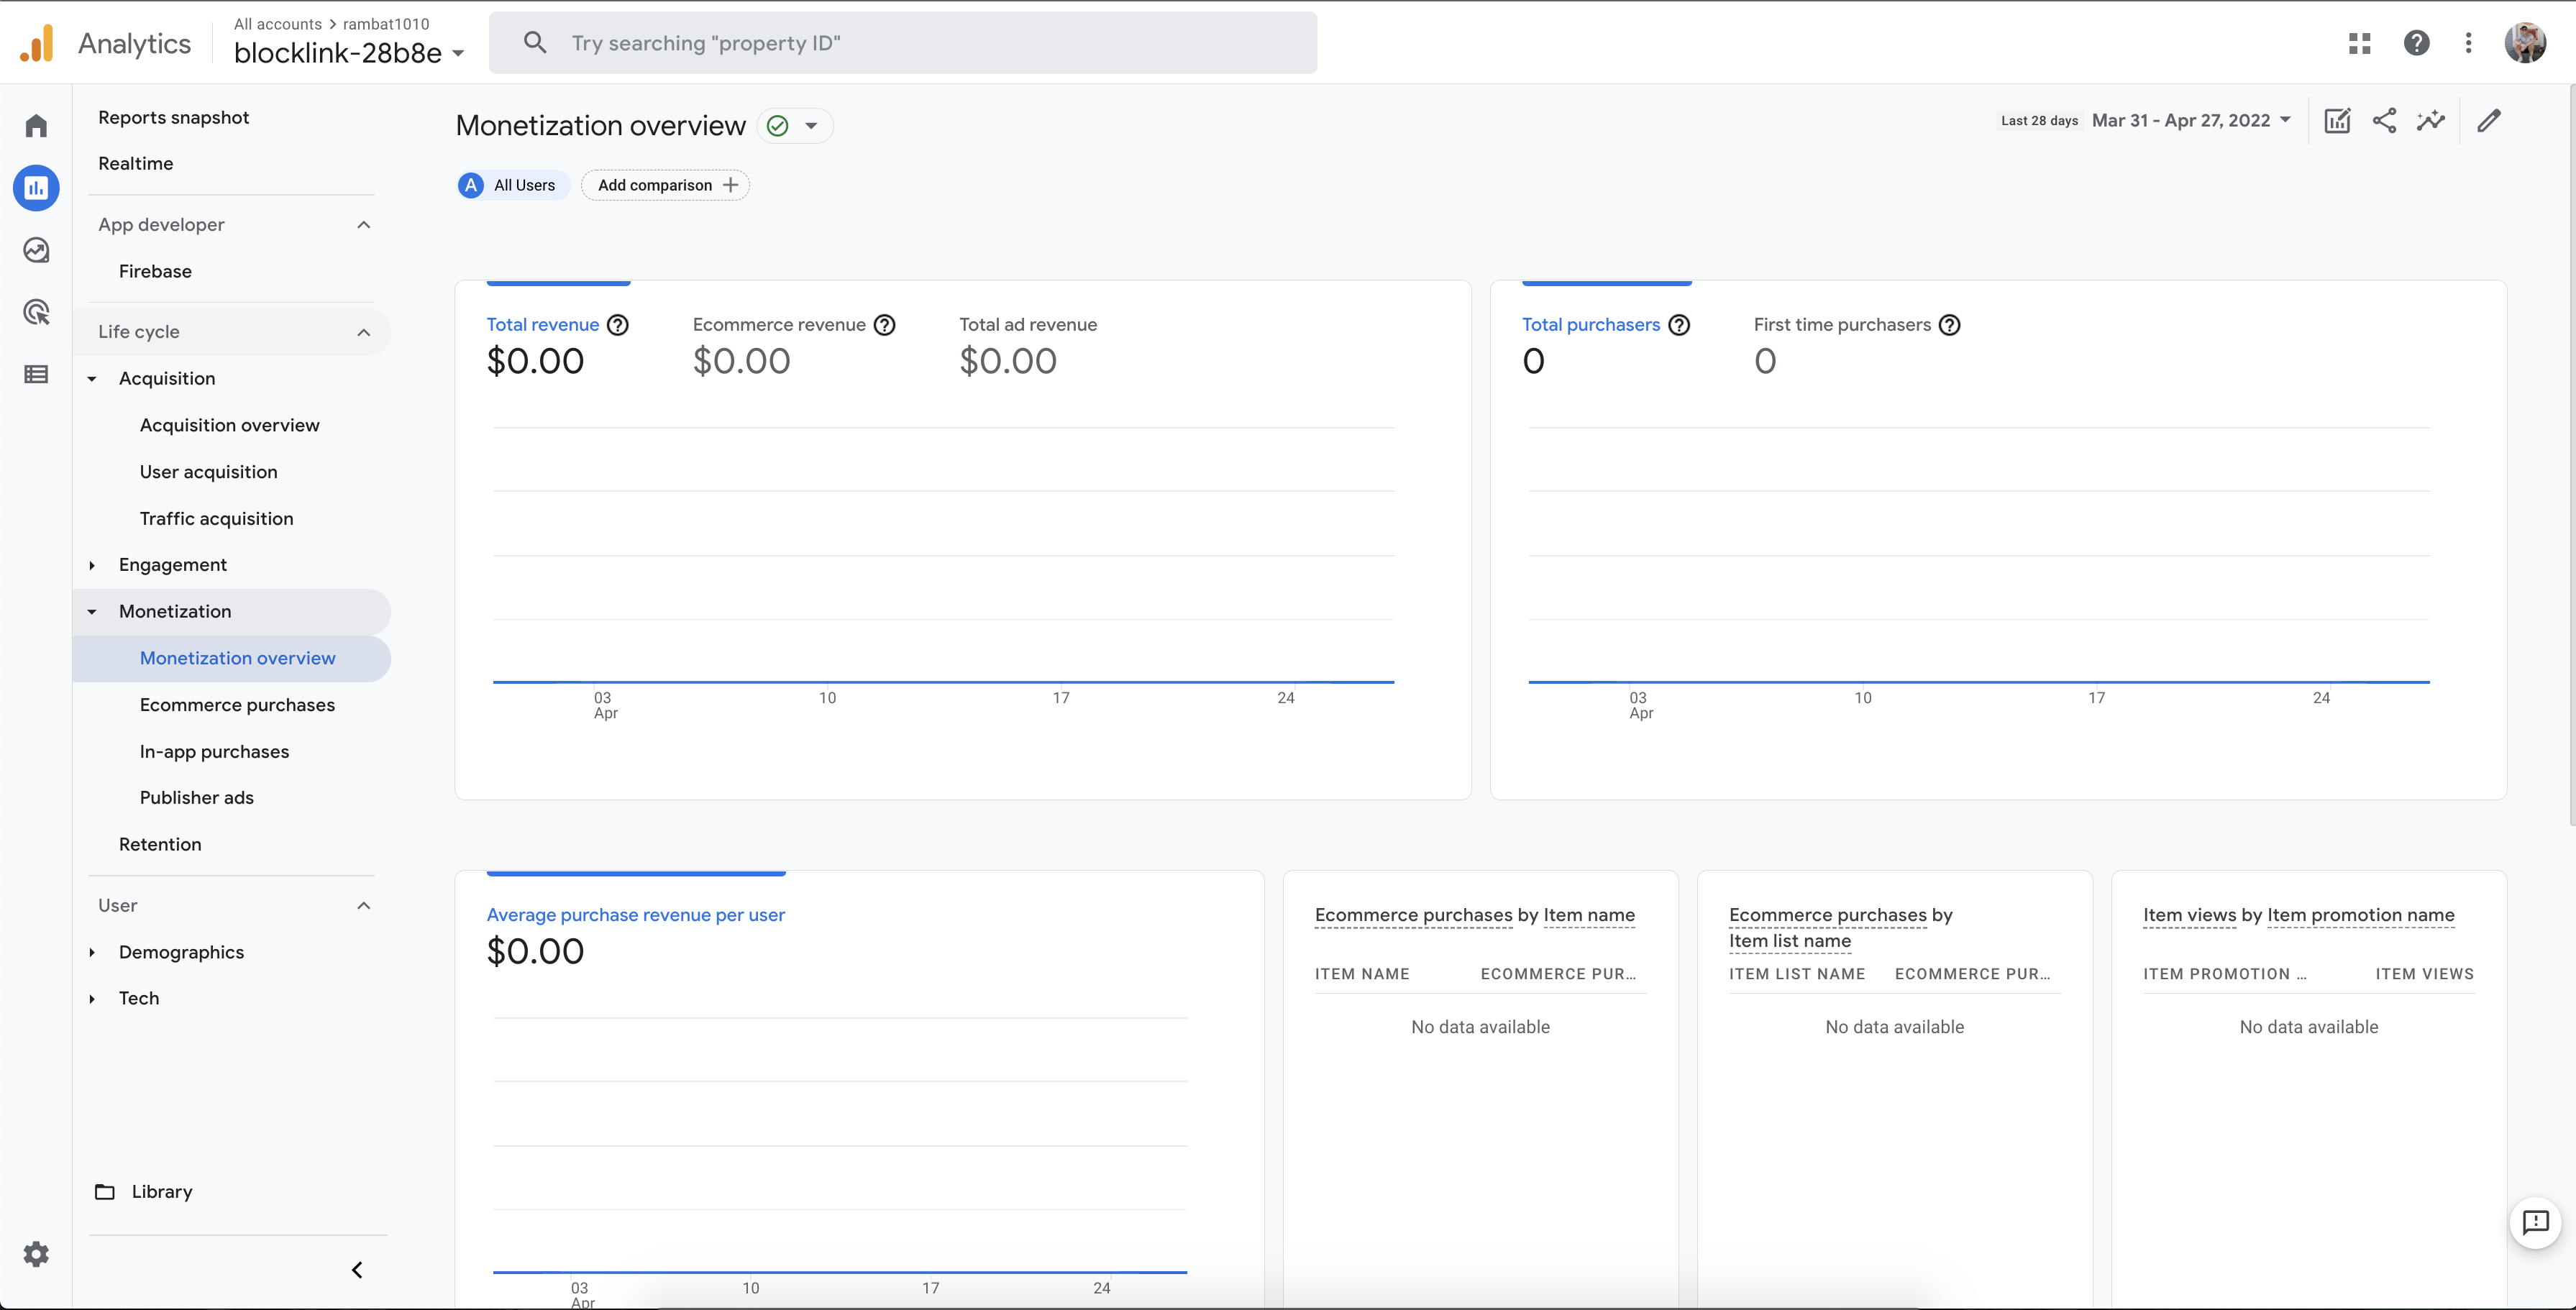2576x1310 pixels.
Task: Click Ecommerce purchases by Item name heading
Action: point(1474,915)
